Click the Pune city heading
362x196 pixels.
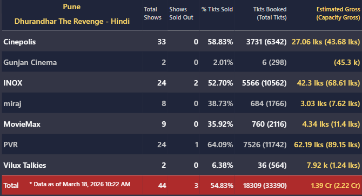tap(71, 7)
